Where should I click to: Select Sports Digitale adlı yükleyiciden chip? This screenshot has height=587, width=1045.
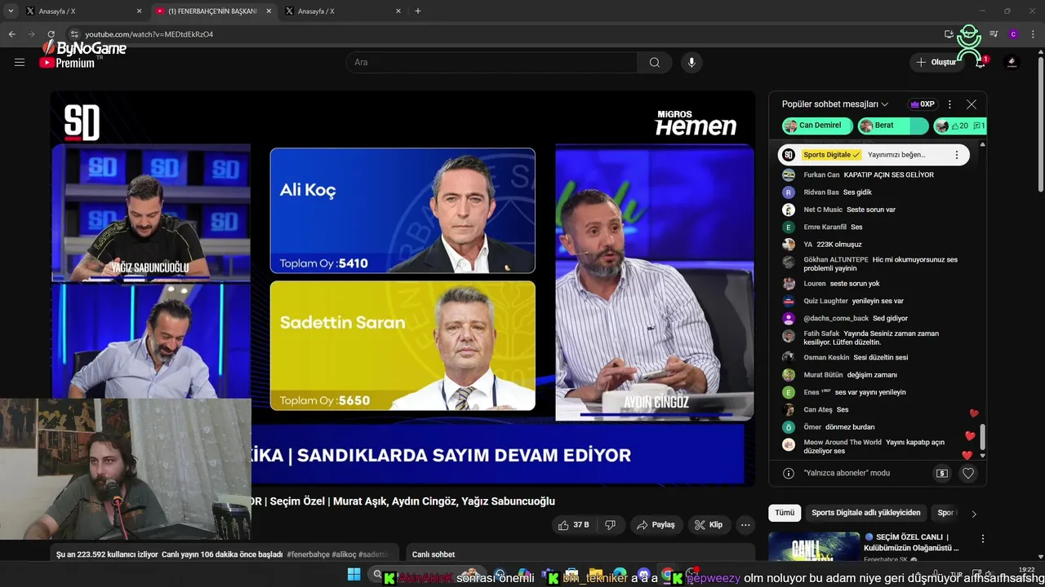(865, 513)
